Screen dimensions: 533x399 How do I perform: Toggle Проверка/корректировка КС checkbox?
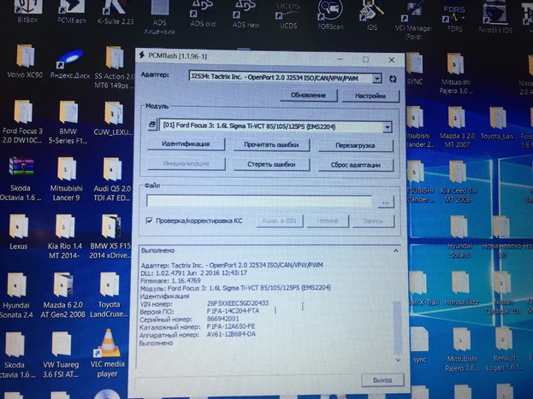coord(149,221)
